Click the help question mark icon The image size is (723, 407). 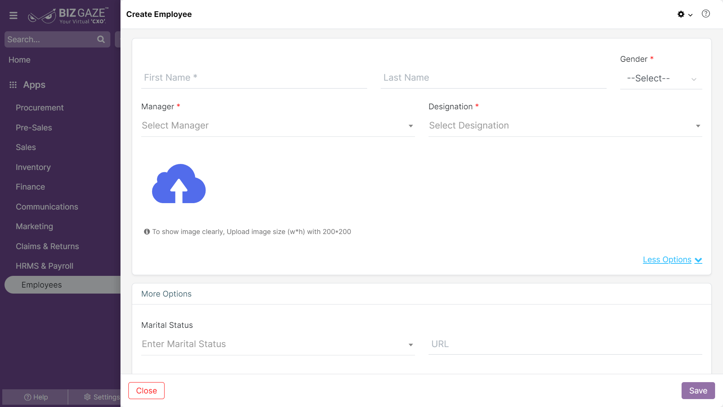(706, 14)
